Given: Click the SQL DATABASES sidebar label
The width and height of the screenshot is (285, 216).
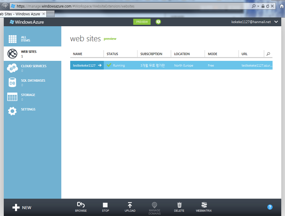Looking at the screenshot, I should tap(33, 80).
